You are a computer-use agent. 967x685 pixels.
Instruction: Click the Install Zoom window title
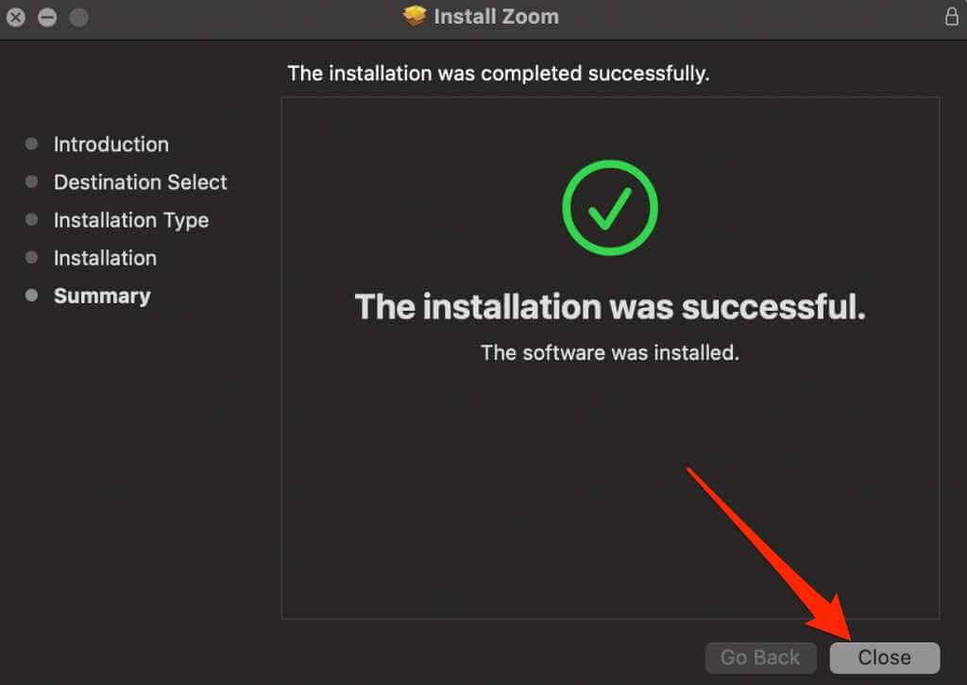pyautogui.click(x=496, y=16)
